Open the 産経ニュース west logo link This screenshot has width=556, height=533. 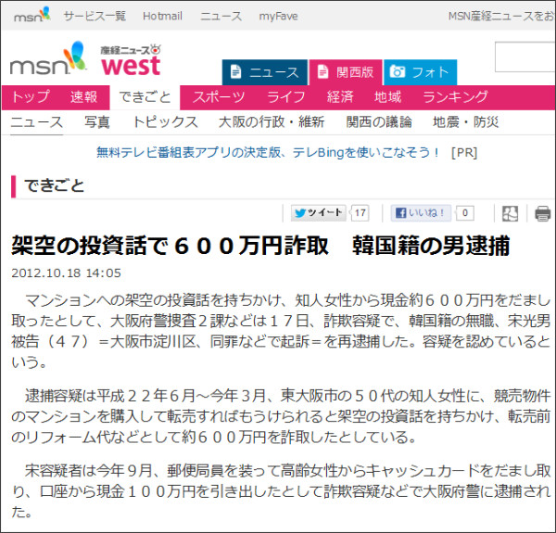131,60
